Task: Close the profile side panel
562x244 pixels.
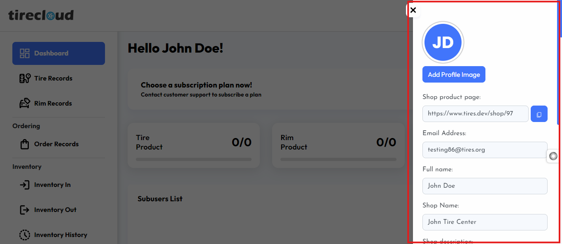Action: pos(413,10)
